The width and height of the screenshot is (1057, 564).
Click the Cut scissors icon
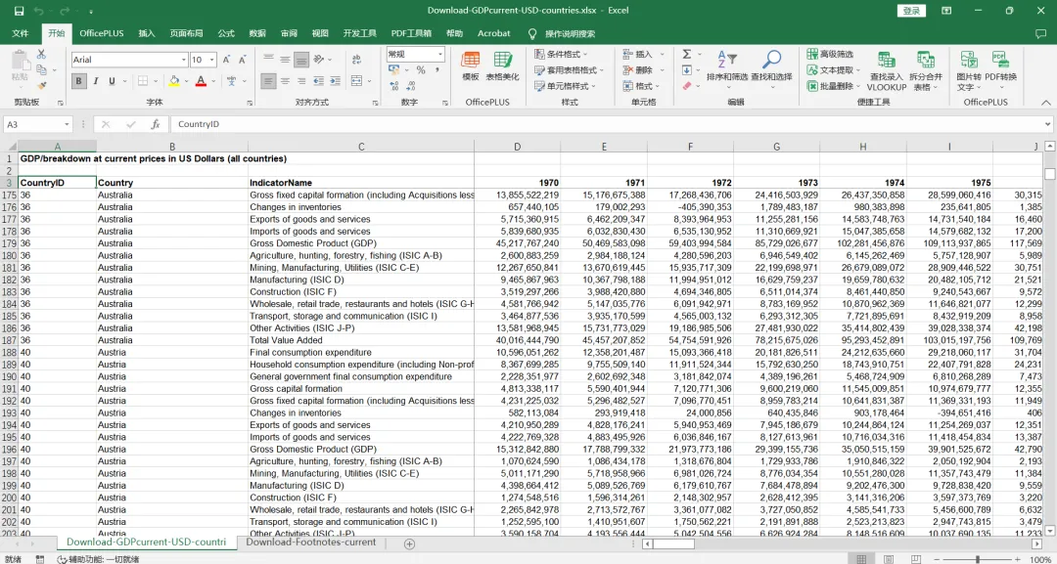[41, 55]
